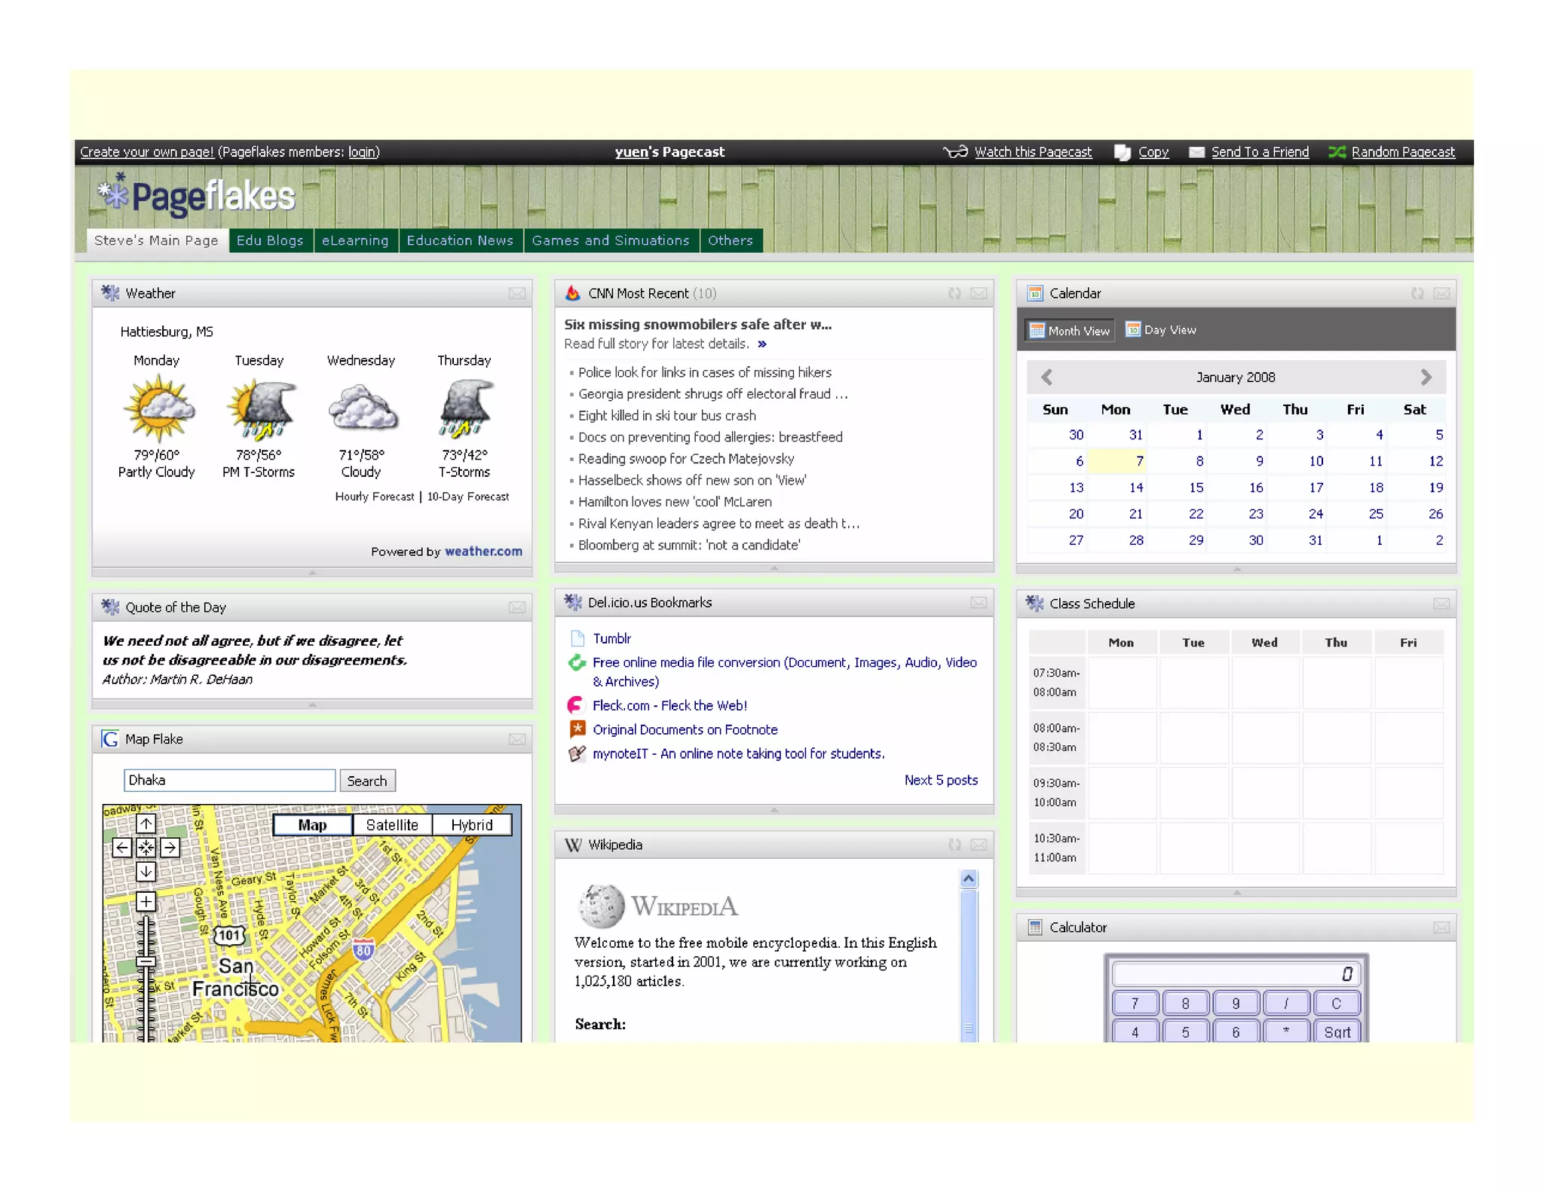Viewport: 1544px width, 1192px height.
Task: Switch calendar to Month View
Action: pos(1070,330)
